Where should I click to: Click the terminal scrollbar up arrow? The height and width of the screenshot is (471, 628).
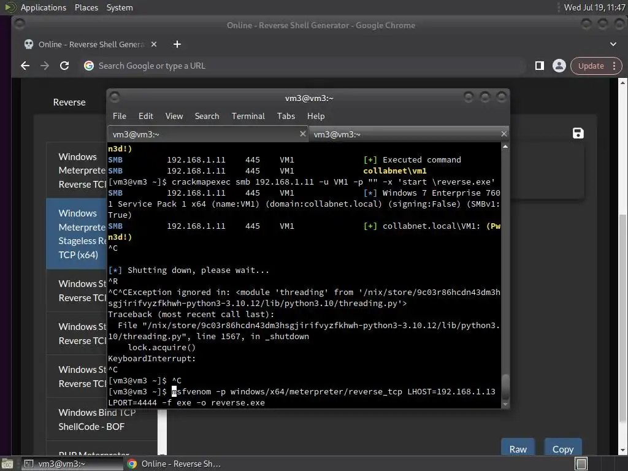[505, 147]
